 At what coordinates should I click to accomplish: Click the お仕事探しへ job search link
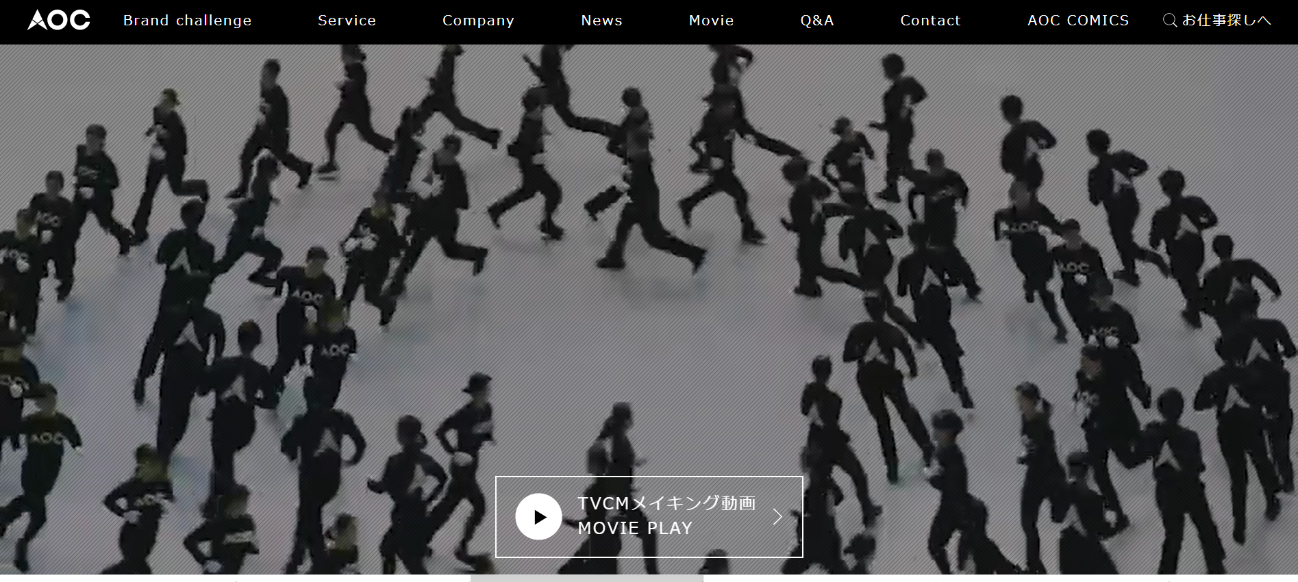pos(1226,21)
